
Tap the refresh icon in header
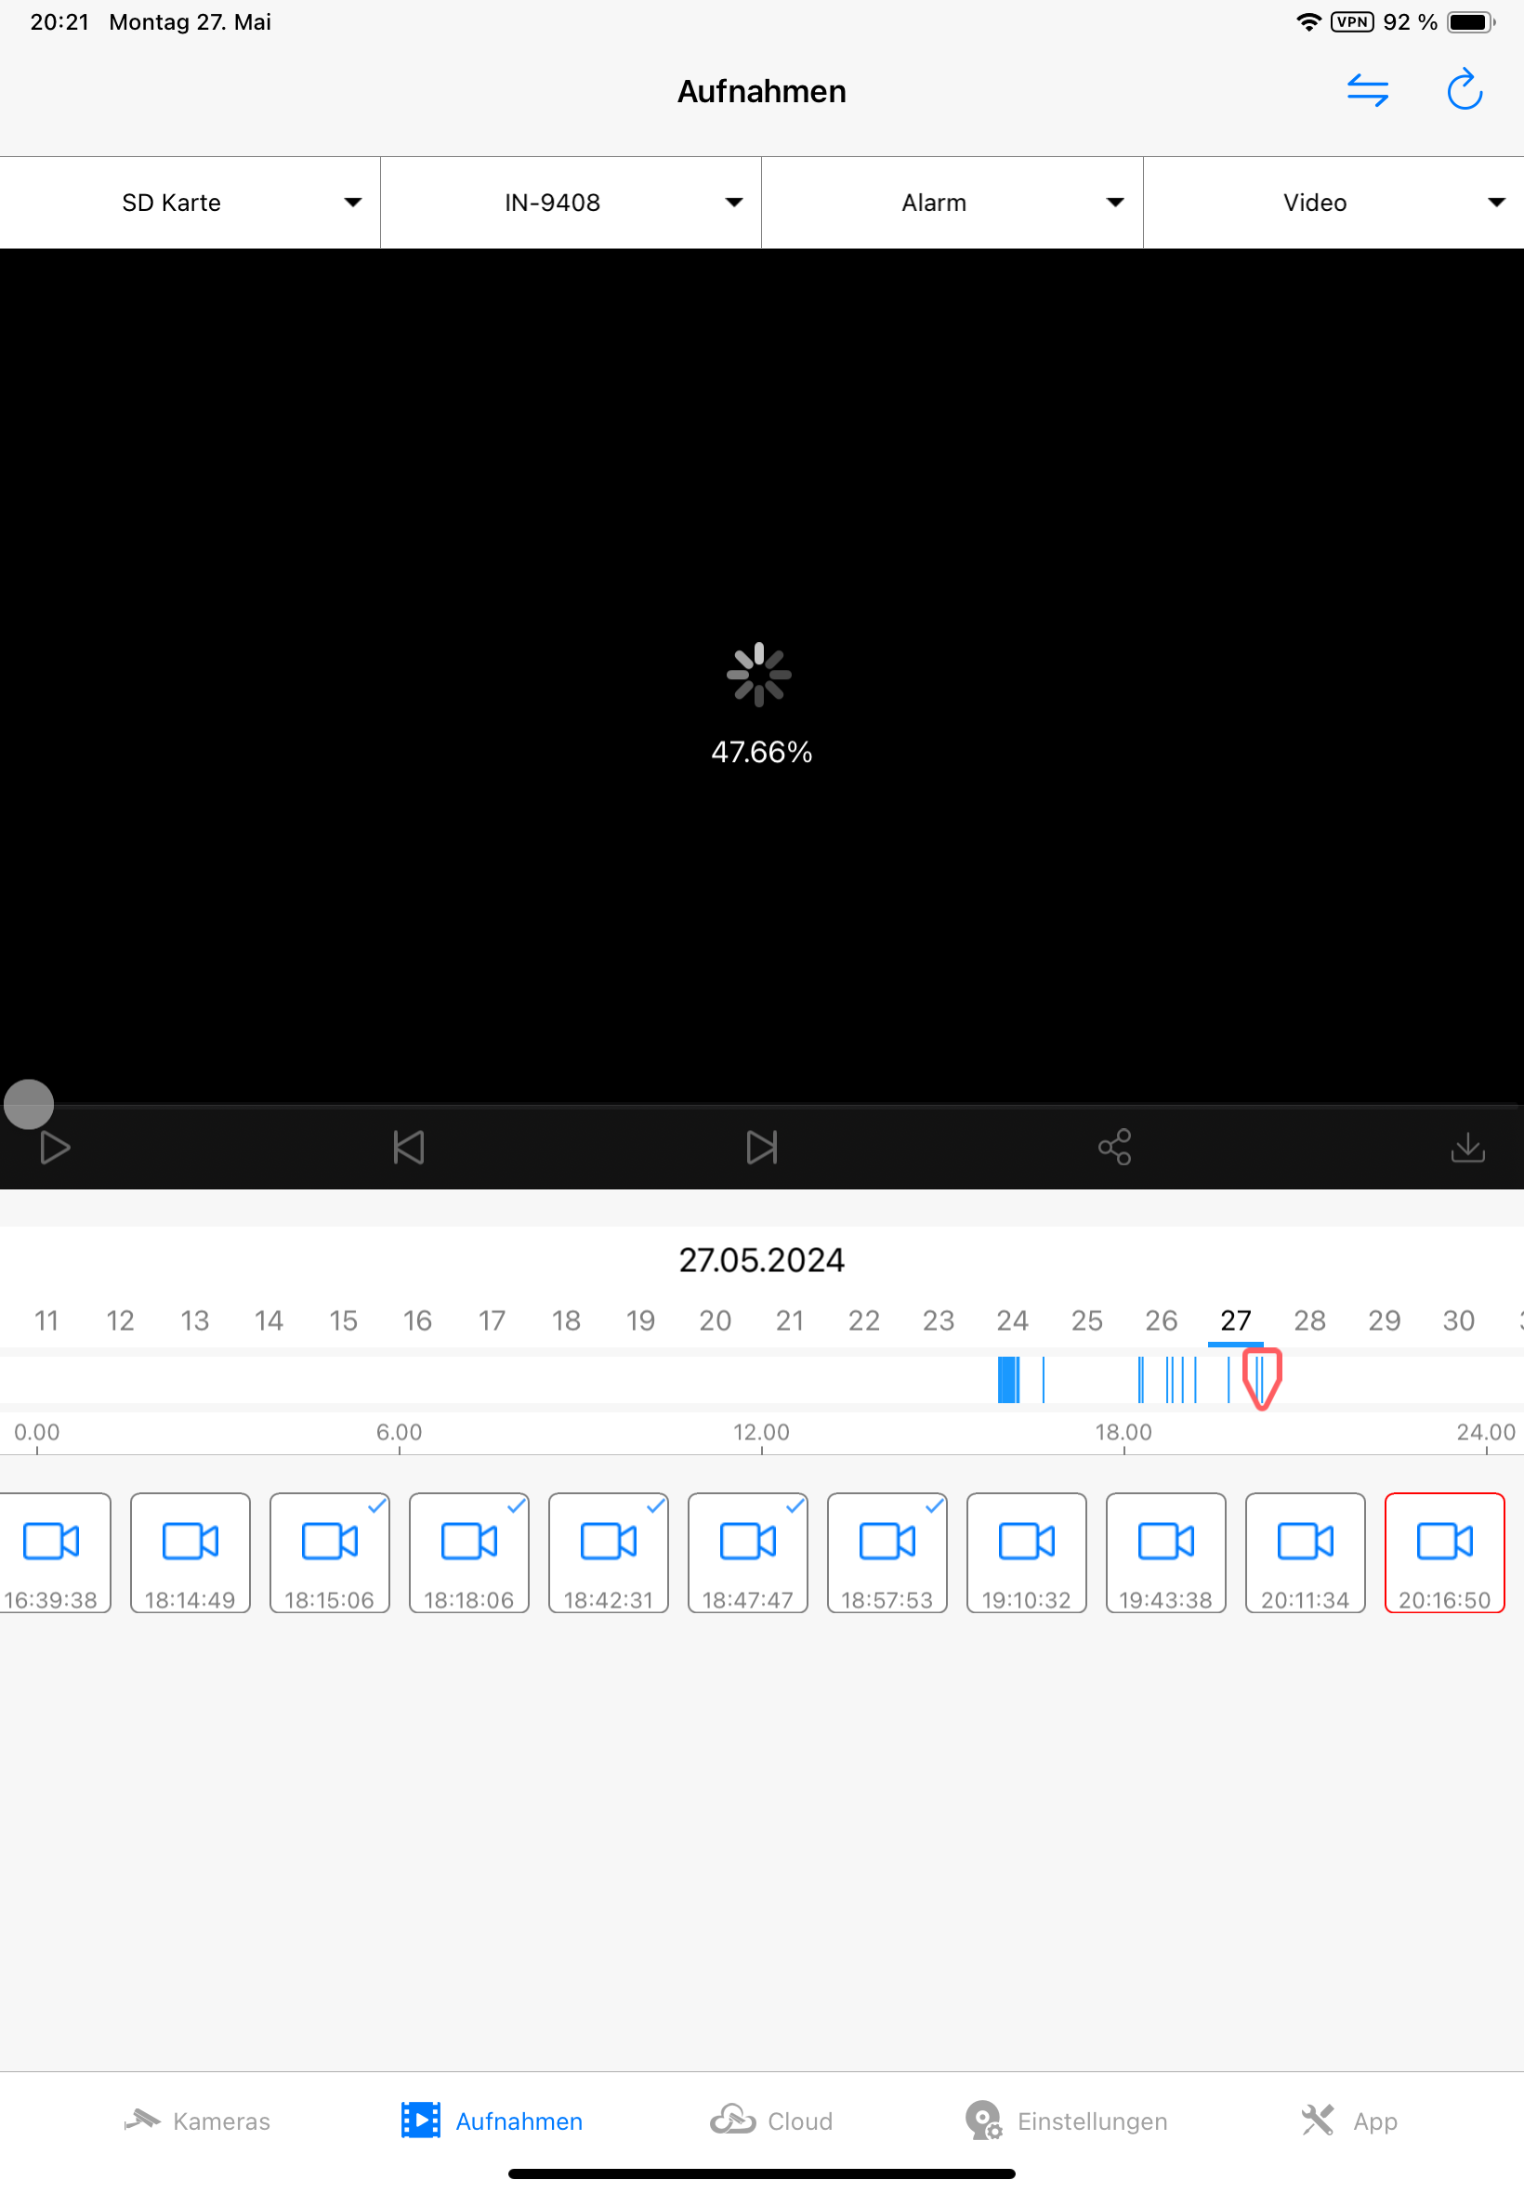pos(1464,91)
